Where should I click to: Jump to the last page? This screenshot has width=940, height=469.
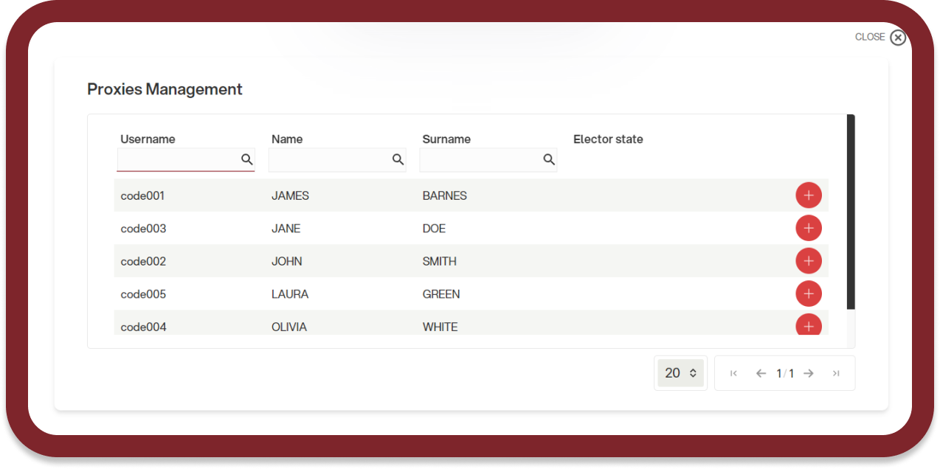click(x=836, y=373)
